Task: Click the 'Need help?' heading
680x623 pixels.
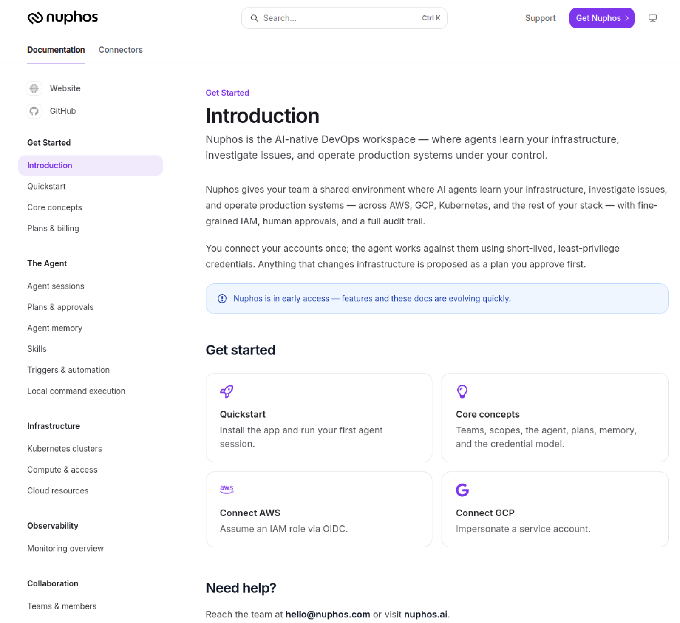Action: (241, 588)
